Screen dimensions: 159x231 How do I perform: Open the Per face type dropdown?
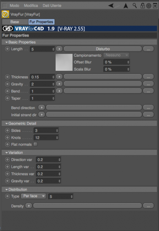(x=34, y=196)
